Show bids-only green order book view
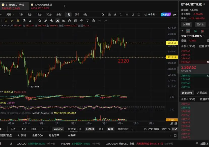 (195, 31)
